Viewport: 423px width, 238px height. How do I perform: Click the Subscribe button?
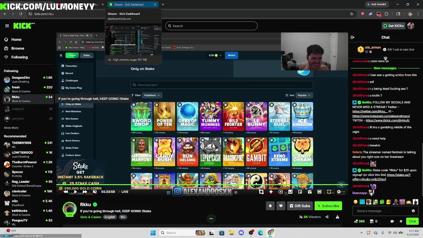click(328, 206)
